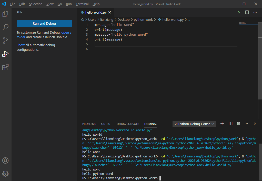This screenshot has height=181, width=262.
Task: Click line number 6 in gutter
Action: click(87, 49)
